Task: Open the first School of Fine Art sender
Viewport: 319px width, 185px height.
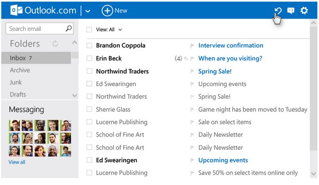Action: (x=120, y=135)
